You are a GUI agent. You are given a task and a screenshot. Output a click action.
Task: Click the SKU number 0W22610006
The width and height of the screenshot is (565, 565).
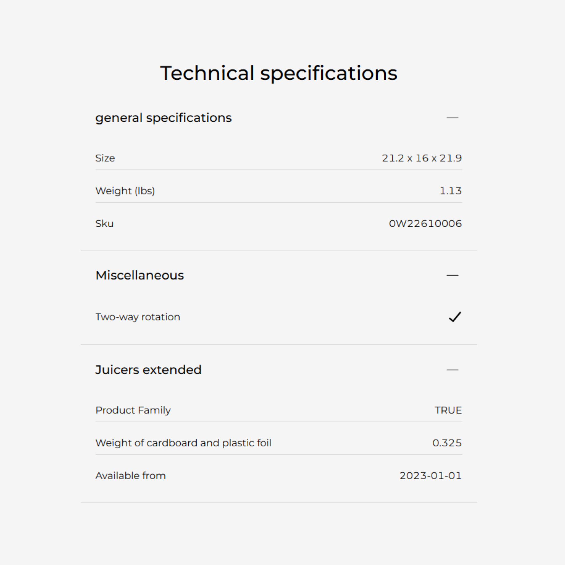click(425, 224)
